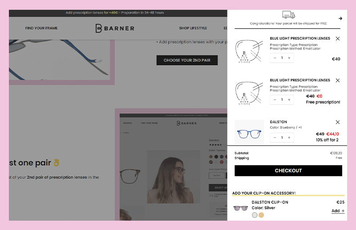The width and height of the screenshot is (356, 230).
Task: Open the Dalston Clip-On sunglasses thumbnail
Action: pyautogui.click(x=241, y=208)
